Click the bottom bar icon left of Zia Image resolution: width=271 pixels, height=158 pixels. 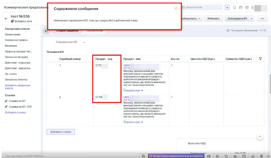[226, 156]
